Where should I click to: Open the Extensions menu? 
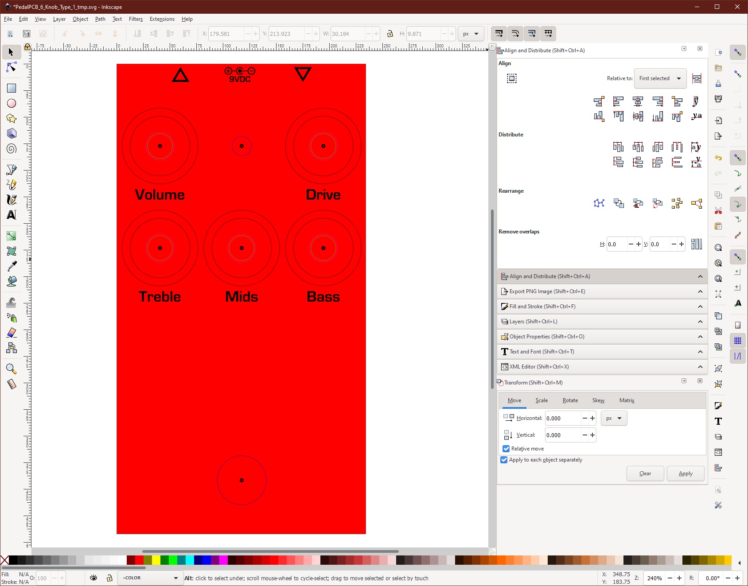pyautogui.click(x=162, y=19)
